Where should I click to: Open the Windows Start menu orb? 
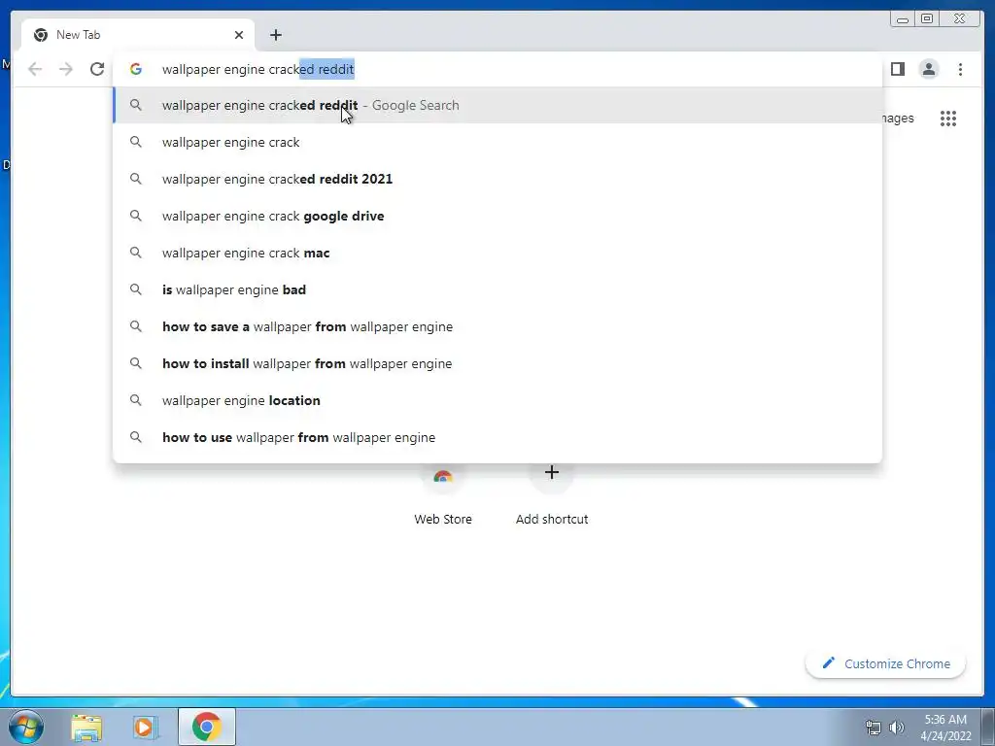tap(26, 727)
